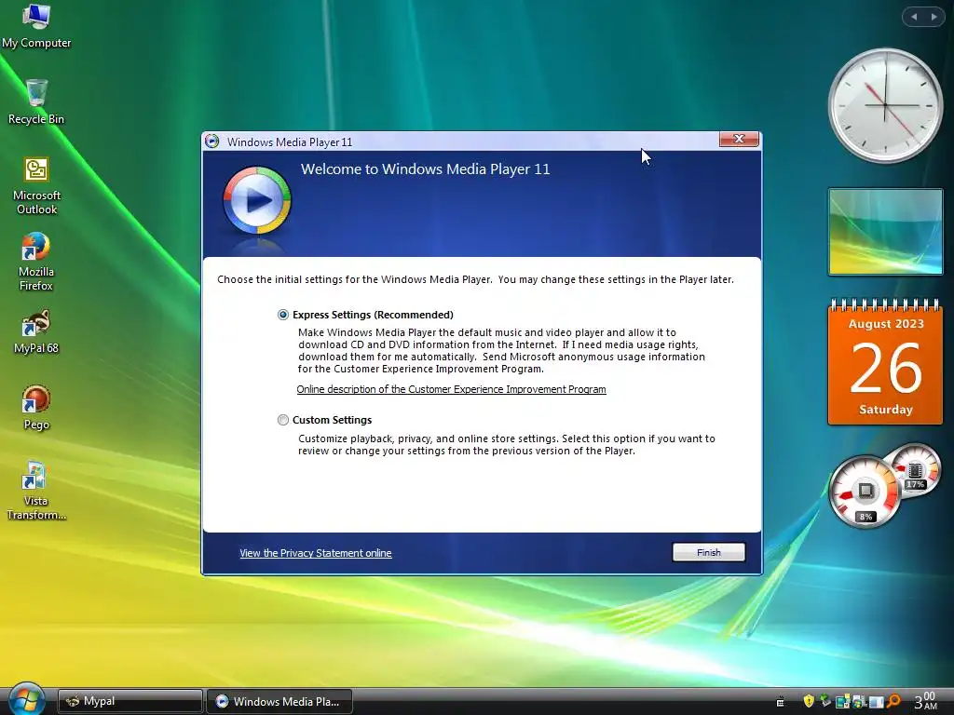
Task: Select the MyPal 68 raccoon shortcut
Action: pos(36,331)
